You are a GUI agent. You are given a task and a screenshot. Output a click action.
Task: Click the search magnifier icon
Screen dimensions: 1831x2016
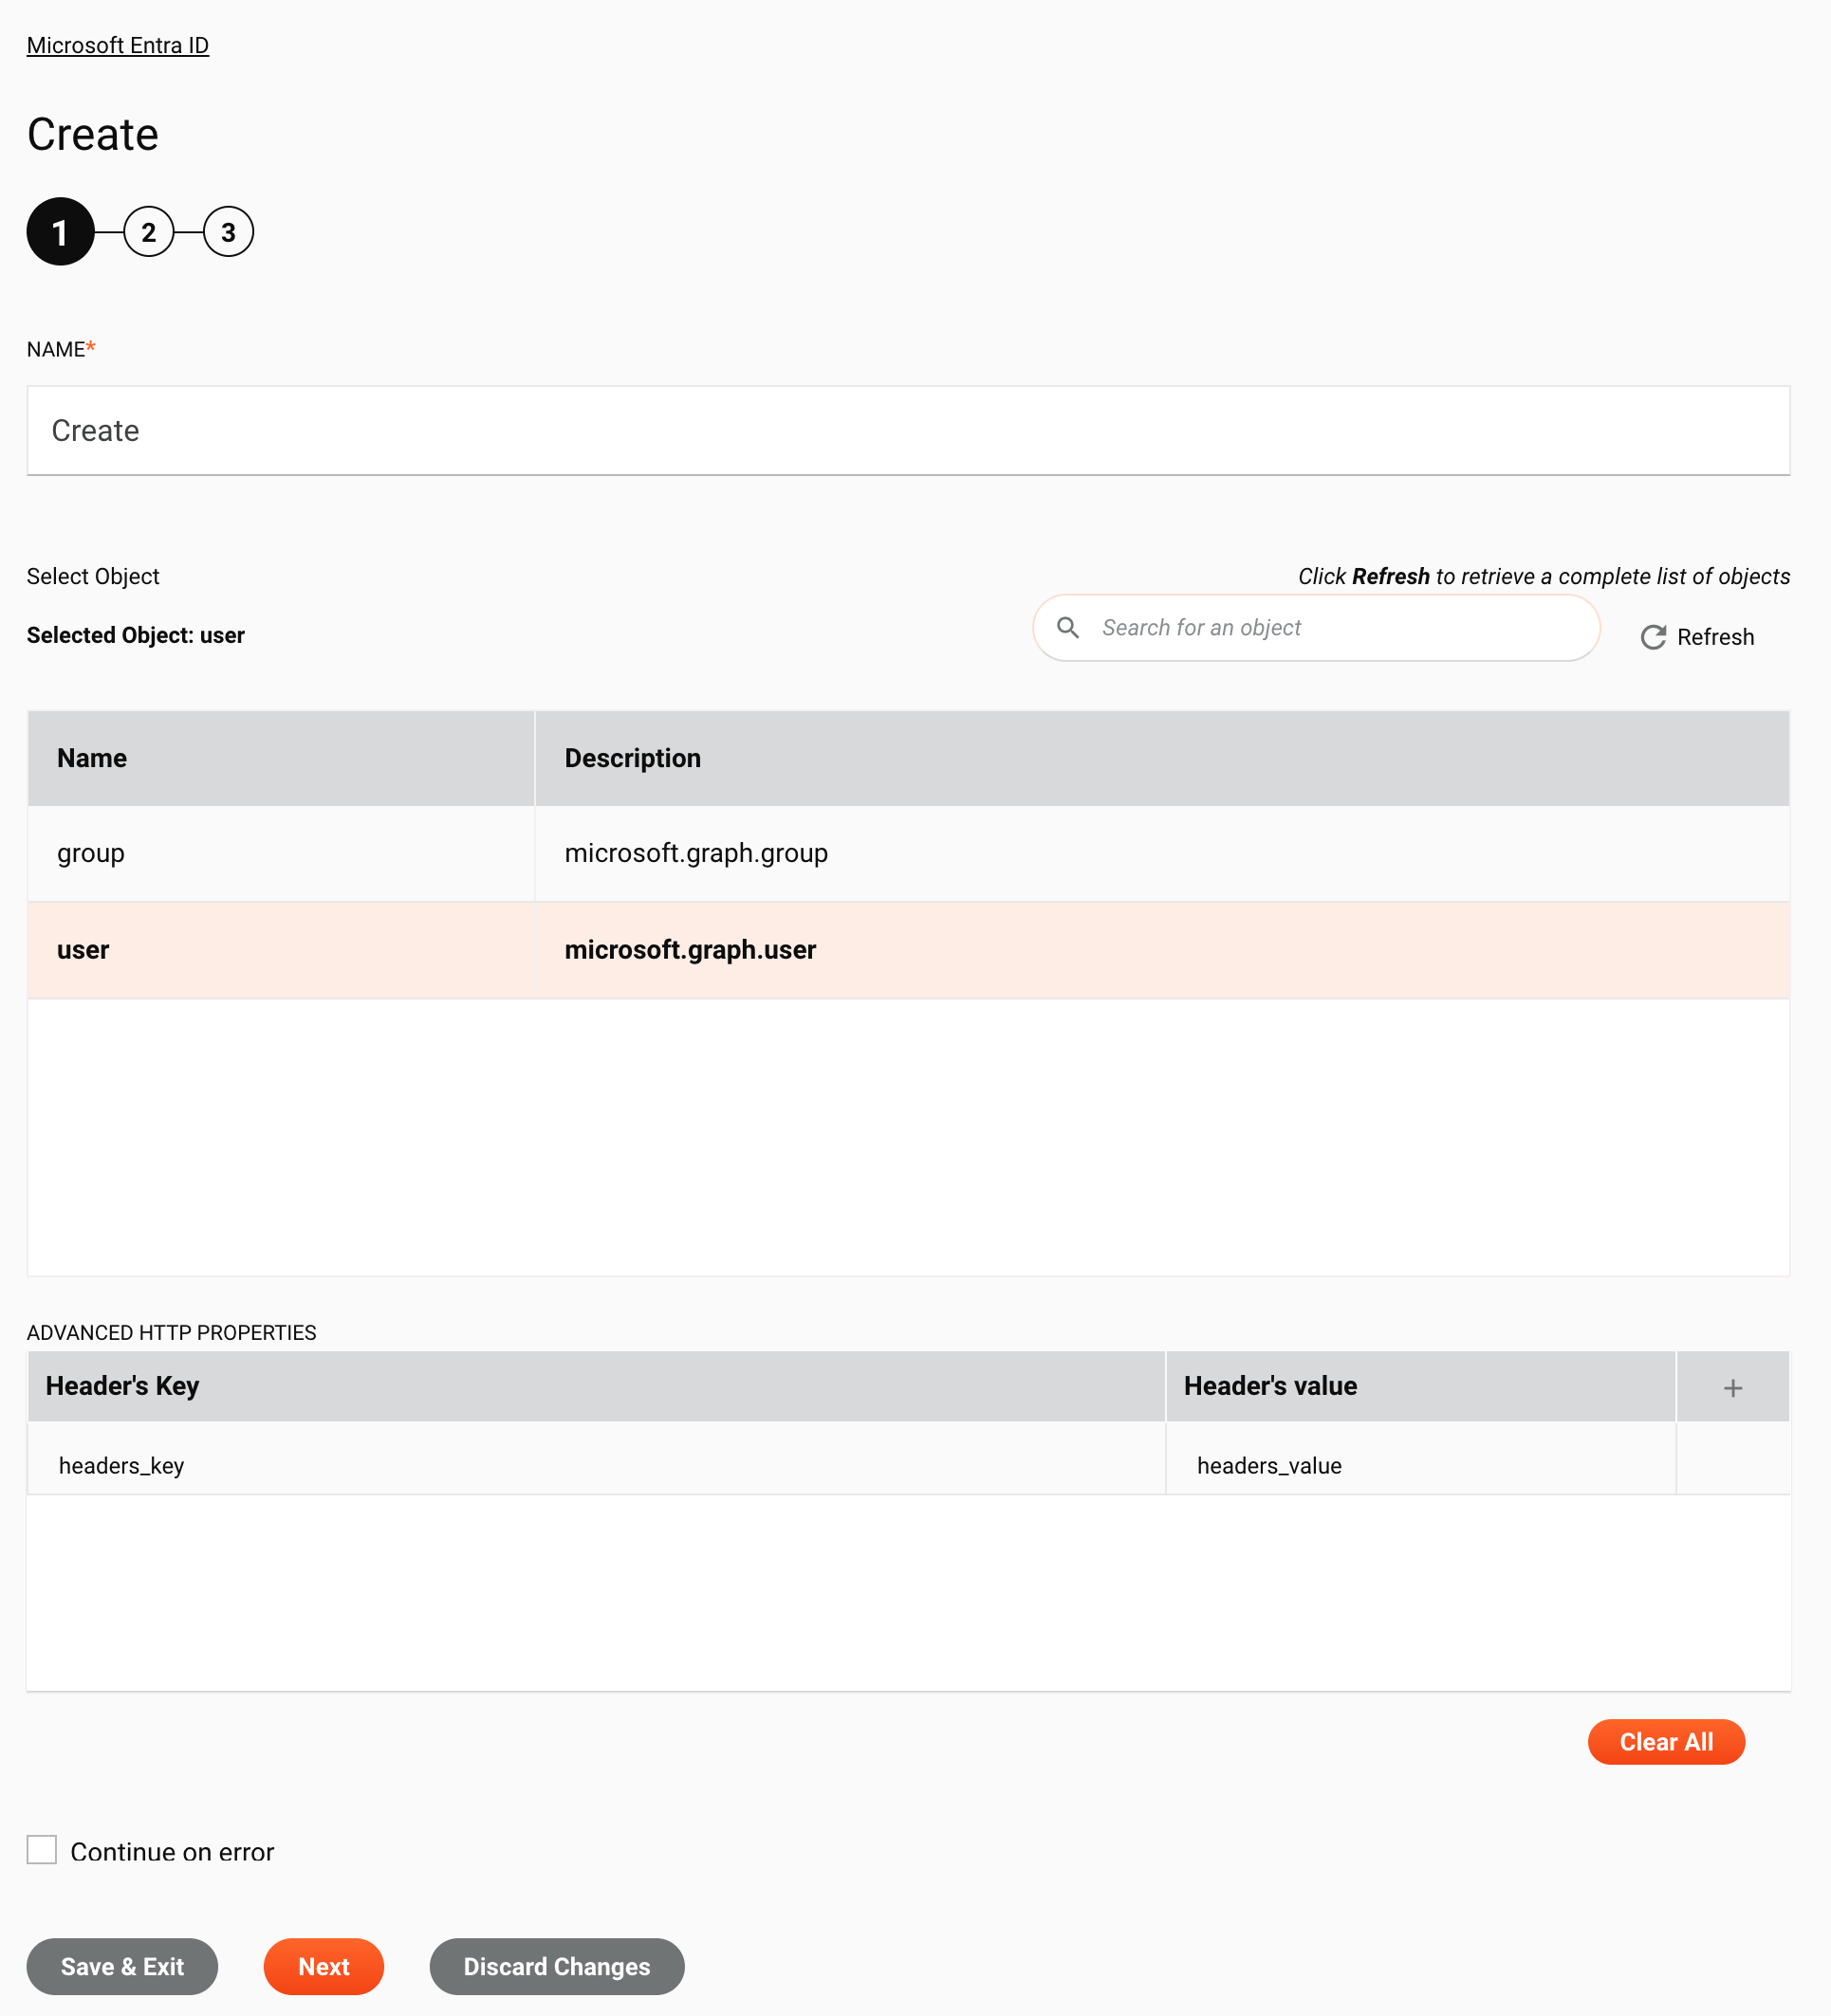click(1068, 627)
